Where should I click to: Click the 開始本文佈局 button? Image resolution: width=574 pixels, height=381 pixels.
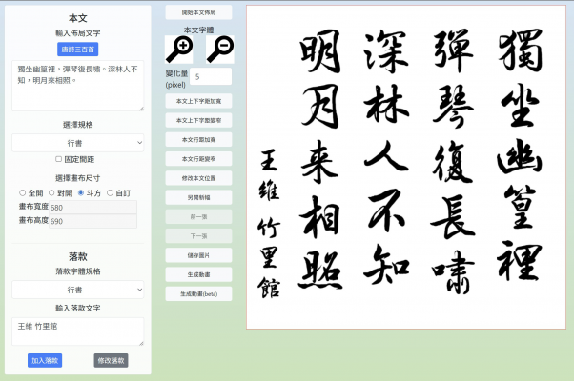198,12
